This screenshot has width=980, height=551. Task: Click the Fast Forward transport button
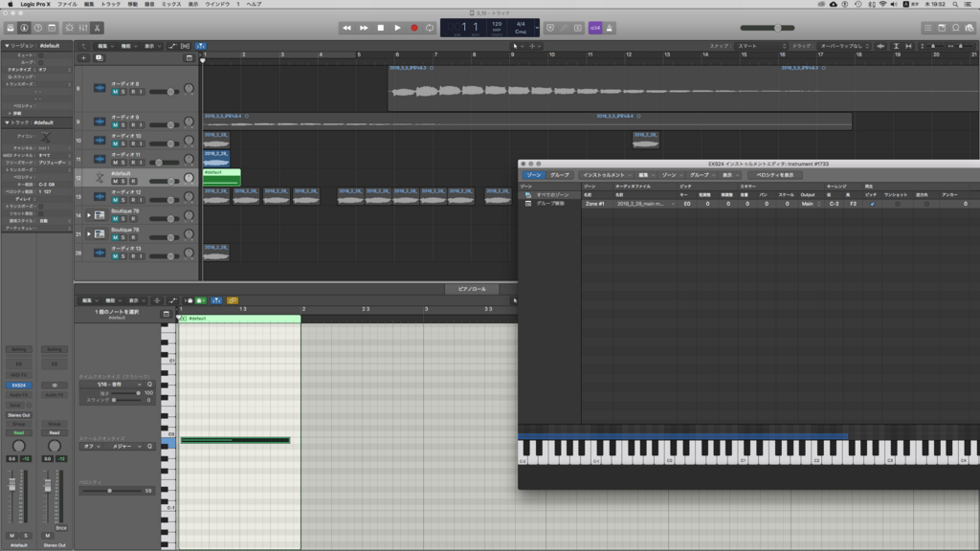[364, 28]
